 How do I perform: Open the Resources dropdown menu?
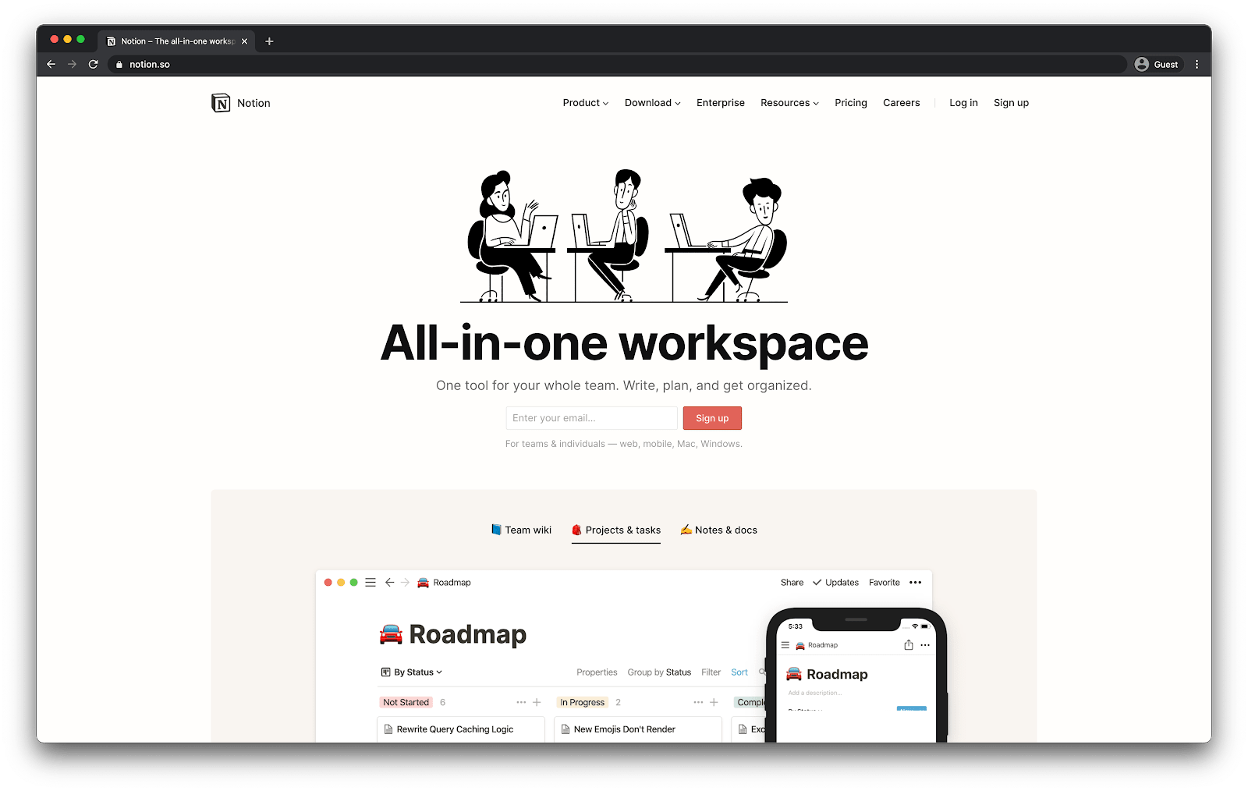(x=789, y=103)
